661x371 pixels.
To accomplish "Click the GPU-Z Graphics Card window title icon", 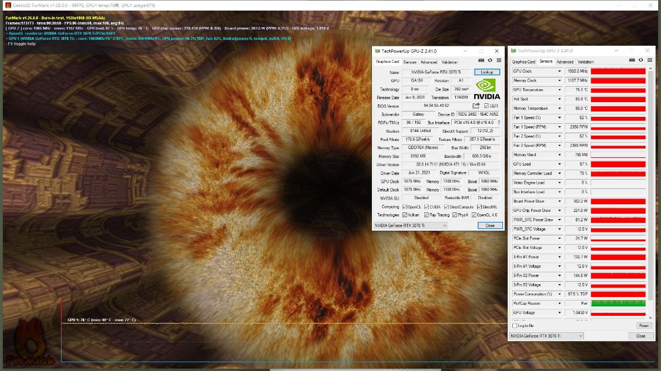I will click(377, 51).
